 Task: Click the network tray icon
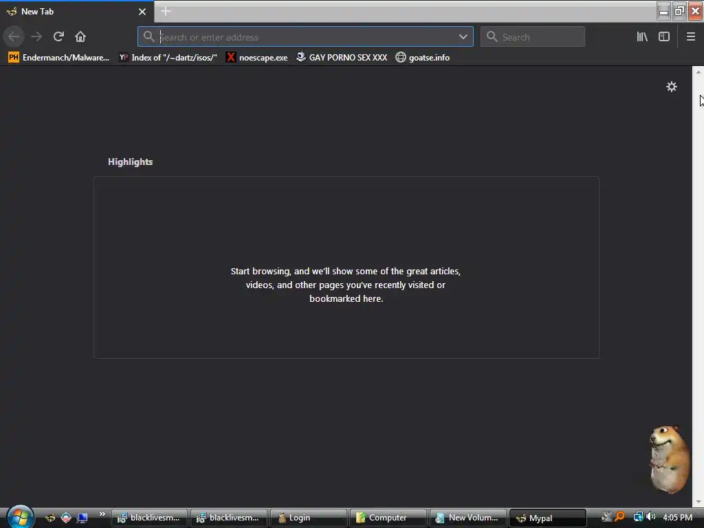pos(638,517)
